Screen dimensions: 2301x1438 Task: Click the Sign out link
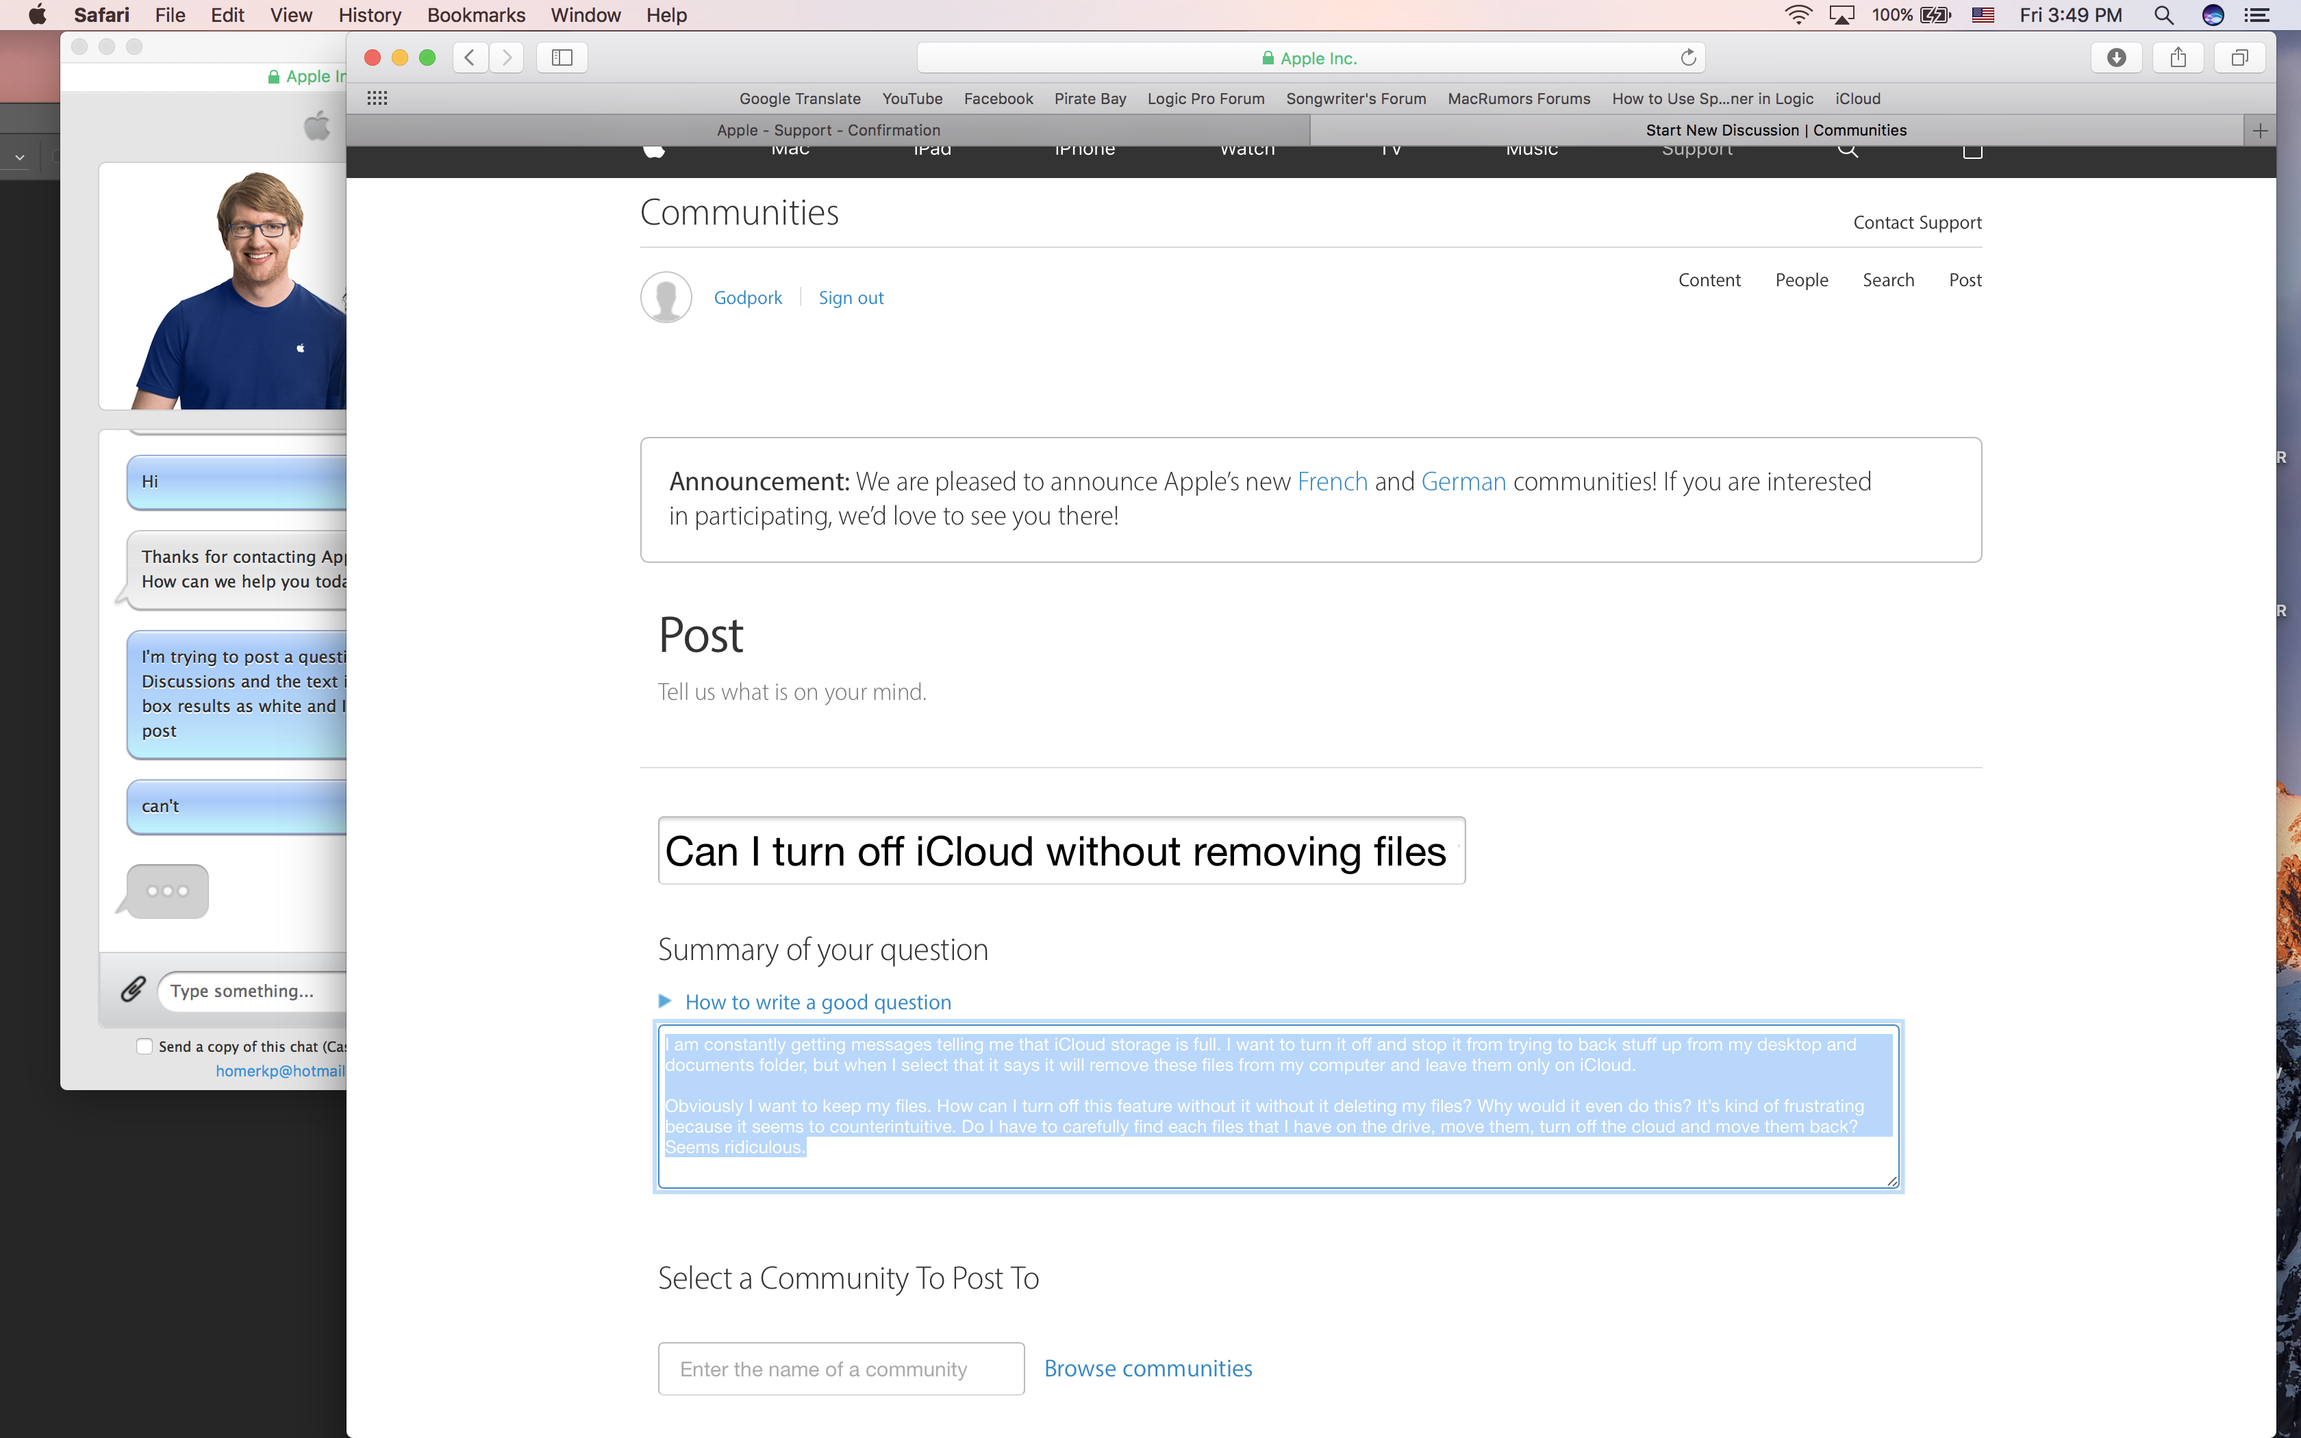click(x=851, y=298)
